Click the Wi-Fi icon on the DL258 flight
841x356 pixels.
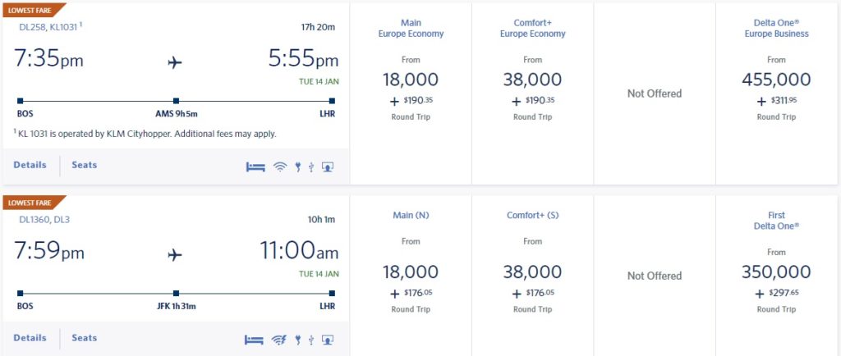279,167
